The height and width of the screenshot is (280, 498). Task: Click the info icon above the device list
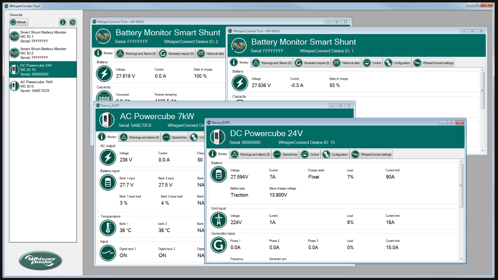[63, 22]
